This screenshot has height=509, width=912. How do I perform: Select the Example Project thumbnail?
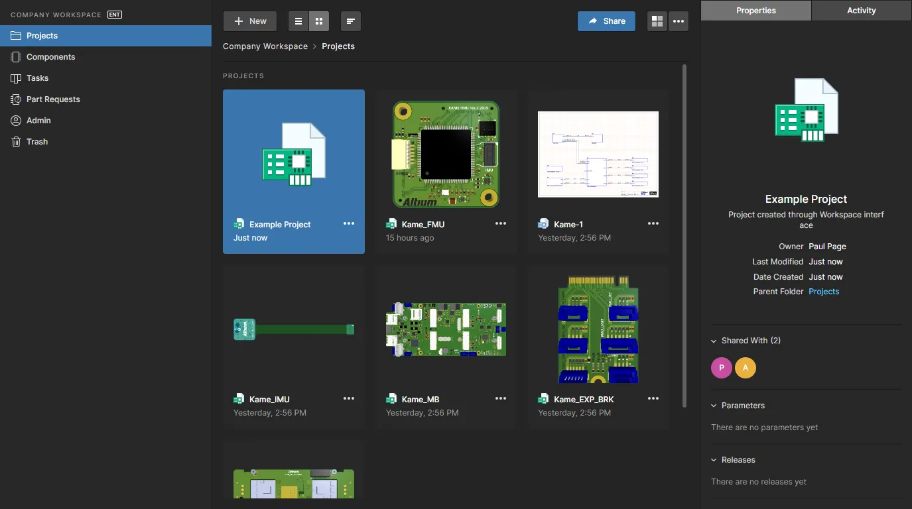(294, 154)
